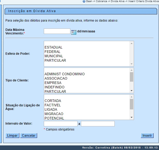Click the Cancelar button

click(x=29, y=135)
